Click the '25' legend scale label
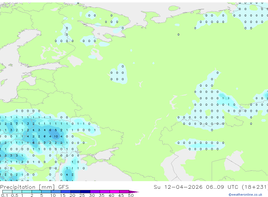 [x=82, y=195]
